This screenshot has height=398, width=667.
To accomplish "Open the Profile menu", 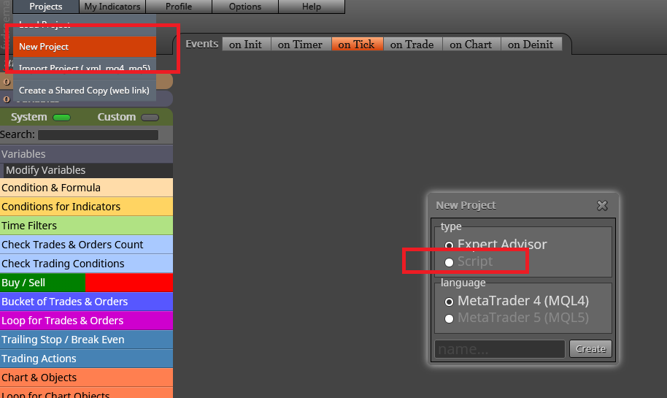I will pyautogui.click(x=179, y=7).
